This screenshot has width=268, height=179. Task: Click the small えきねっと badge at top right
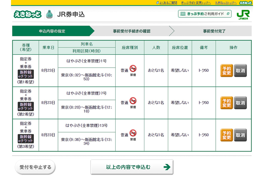246,3
